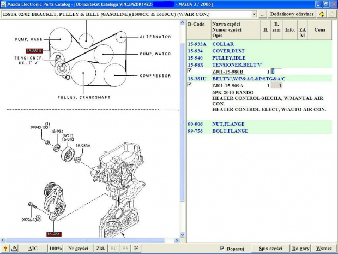Click the Nr części button
The image size is (338, 254).
(x=79, y=249)
